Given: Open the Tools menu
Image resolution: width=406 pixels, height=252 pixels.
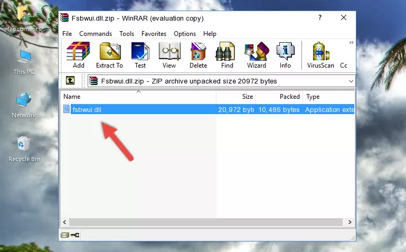Looking at the screenshot, I should 127,34.
